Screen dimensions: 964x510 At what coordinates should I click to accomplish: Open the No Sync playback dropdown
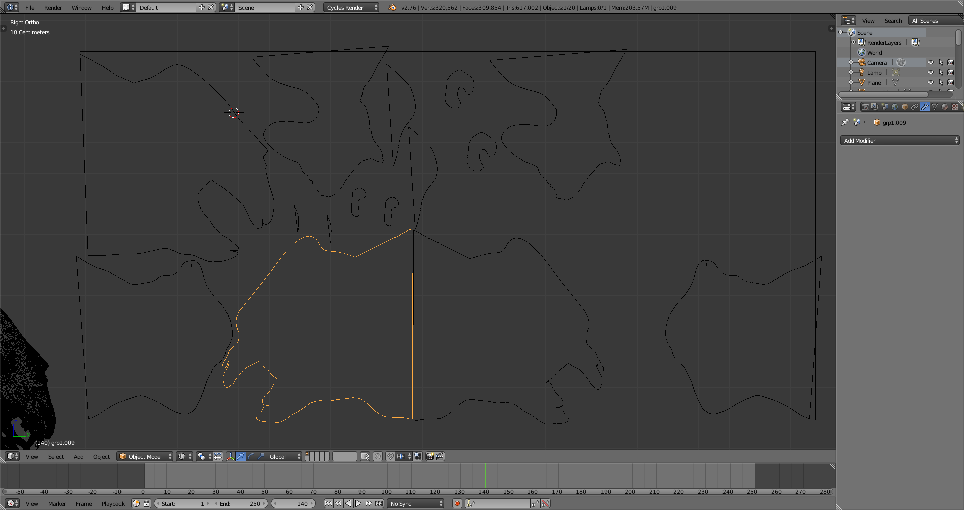[416, 503]
